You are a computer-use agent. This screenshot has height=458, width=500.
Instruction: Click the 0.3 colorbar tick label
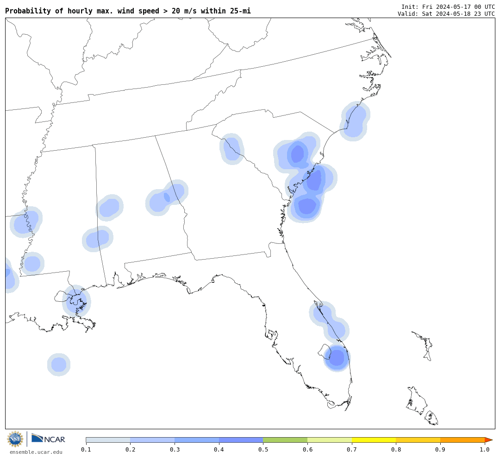point(175,450)
